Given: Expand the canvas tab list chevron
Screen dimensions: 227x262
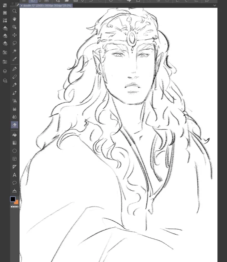Looking at the screenshot, I should [215, 5].
